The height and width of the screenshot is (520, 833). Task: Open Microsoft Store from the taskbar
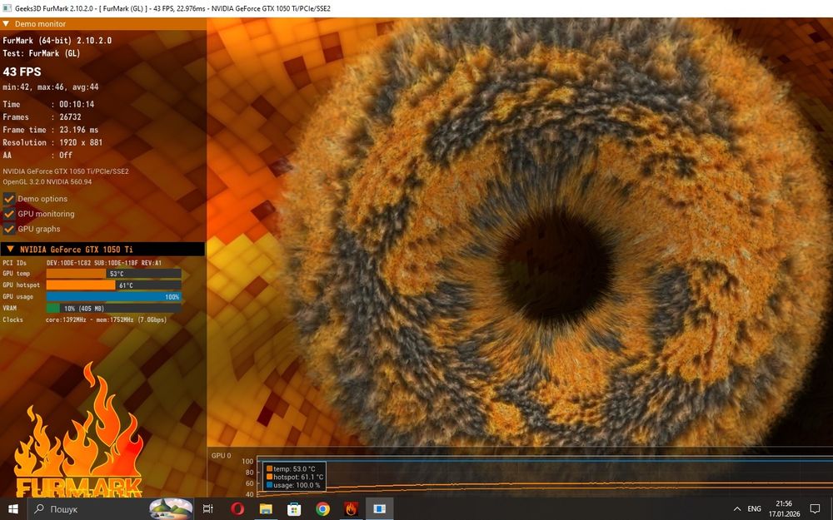[x=294, y=509]
